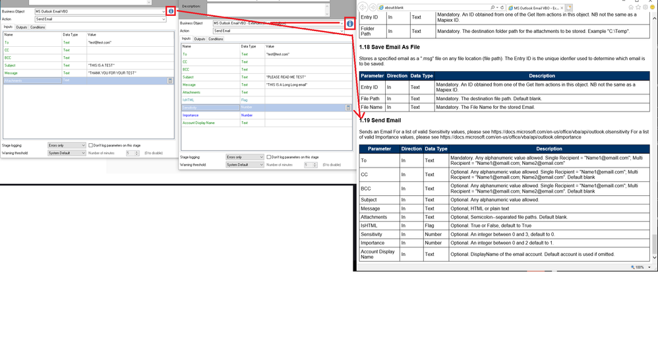Image resolution: width=658 pixels, height=343 pixels.
Task: Select Importance row in Extended window
Action: [x=266, y=115]
